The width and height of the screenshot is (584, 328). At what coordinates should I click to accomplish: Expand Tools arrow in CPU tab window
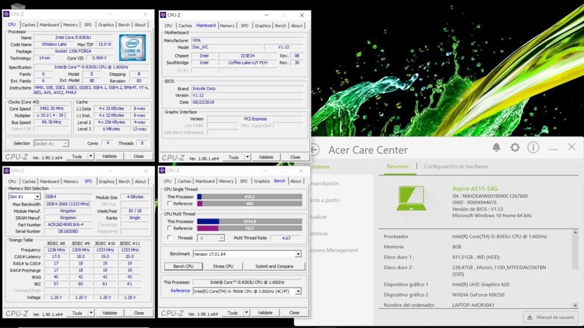(91, 157)
